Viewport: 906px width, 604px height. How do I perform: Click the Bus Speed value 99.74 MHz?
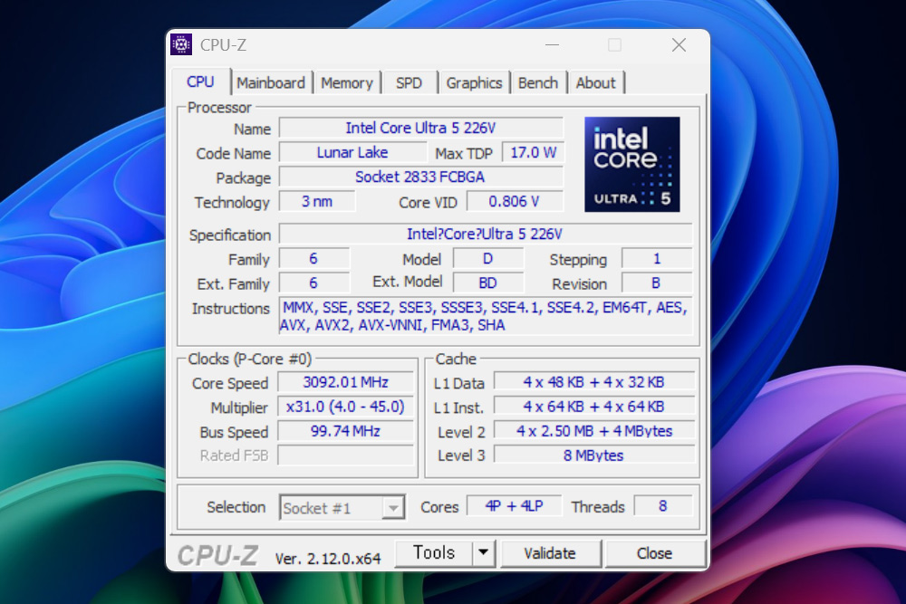coord(345,431)
